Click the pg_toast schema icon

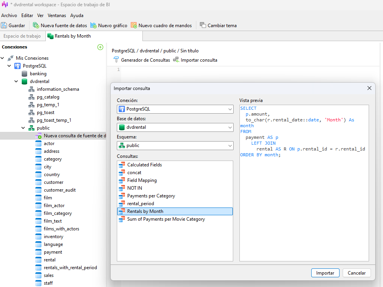(31, 112)
